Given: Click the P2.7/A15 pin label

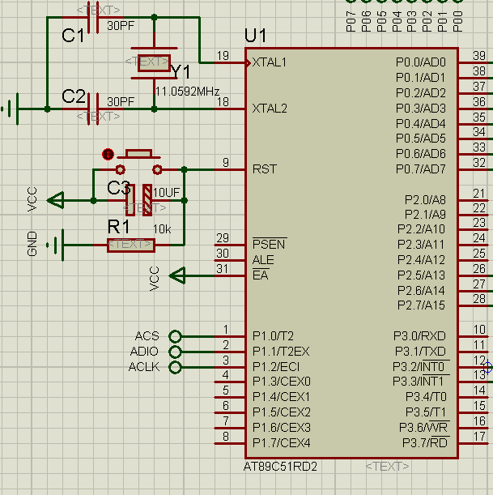Looking at the screenshot, I should click(422, 305).
